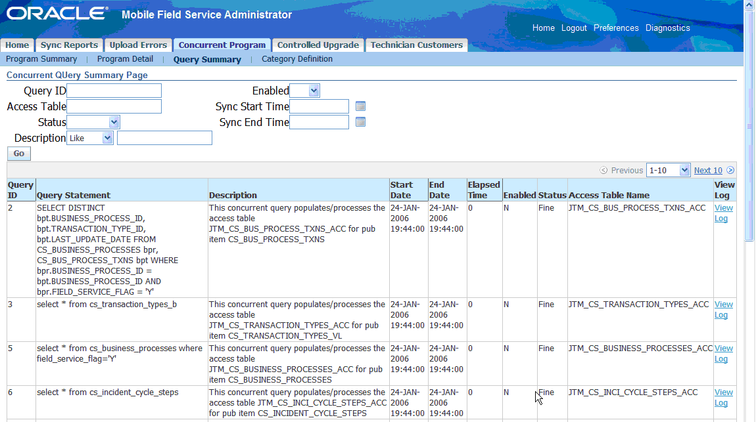Click the Next page arrow icon
Viewport: 756px width, 422px height.
tap(730, 171)
